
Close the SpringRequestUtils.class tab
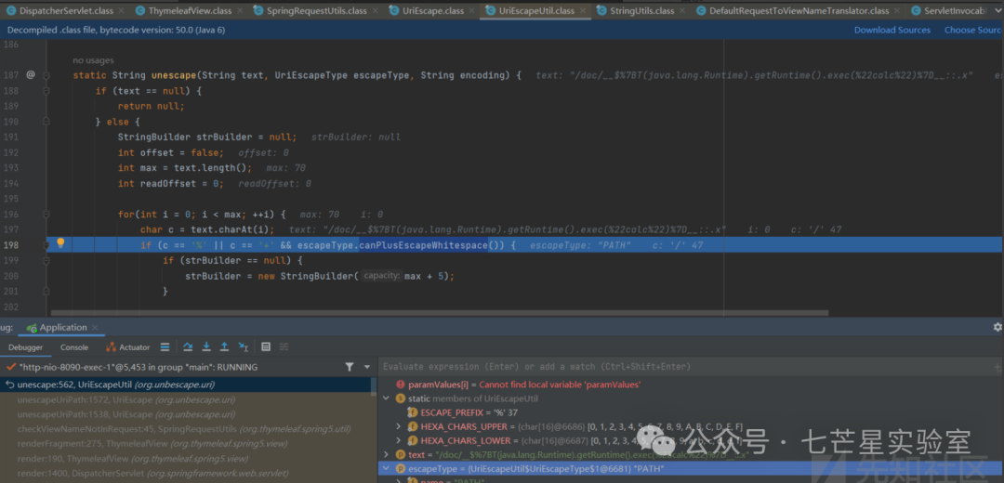(x=376, y=11)
